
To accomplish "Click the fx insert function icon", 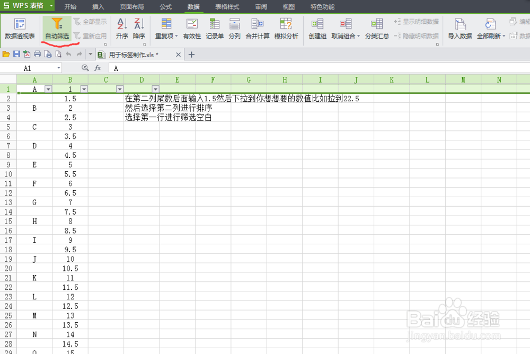I will 98,68.
